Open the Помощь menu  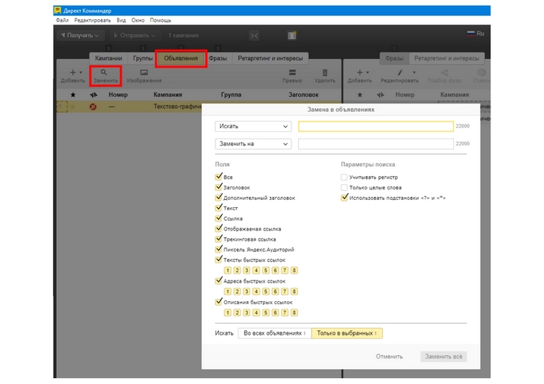[160, 20]
